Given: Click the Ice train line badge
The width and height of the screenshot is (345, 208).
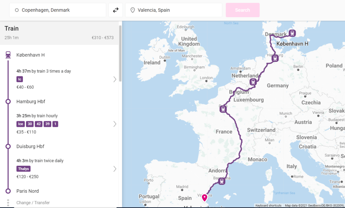Looking at the screenshot, I should pos(21,124).
